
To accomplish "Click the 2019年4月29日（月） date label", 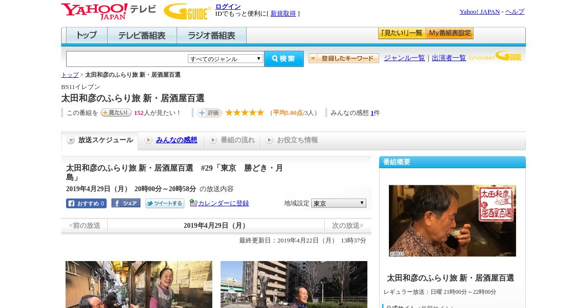I will 216,225.
